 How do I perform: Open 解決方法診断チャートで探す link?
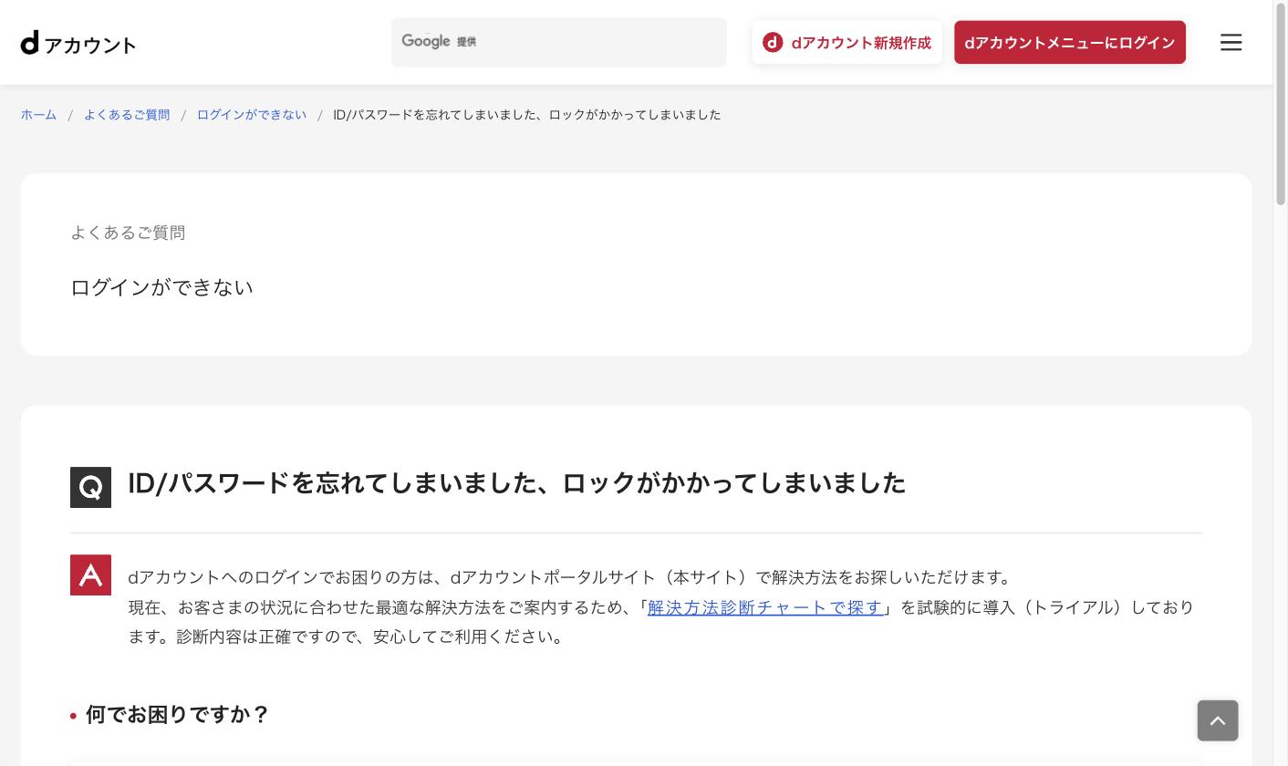click(765, 607)
